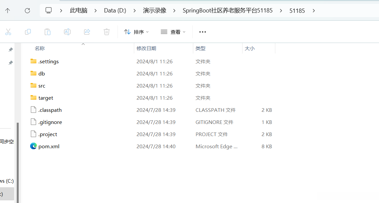Refresh the current folder view
This screenshot has width=379, height=203.
pos(27,10)
